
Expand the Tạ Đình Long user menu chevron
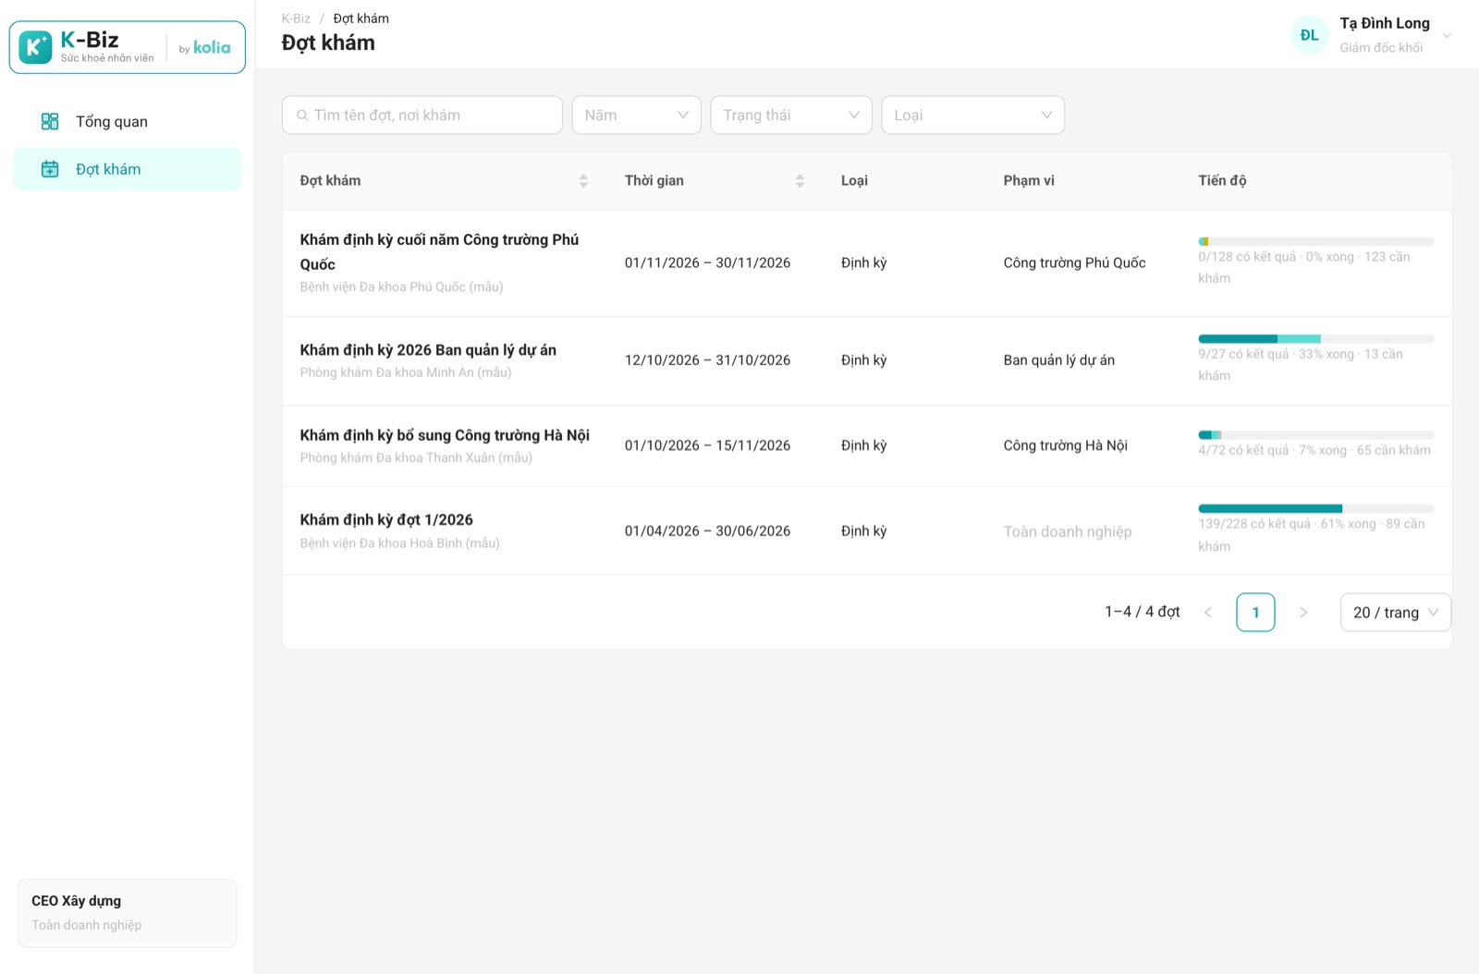coord(1447,36)
